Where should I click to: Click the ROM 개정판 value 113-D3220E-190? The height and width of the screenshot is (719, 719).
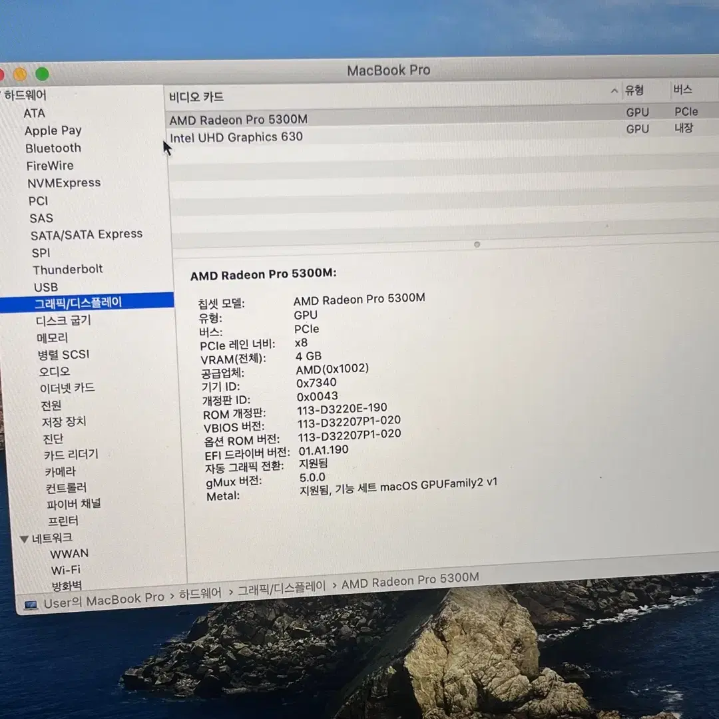pyautogui.click(x=342, y=409)
